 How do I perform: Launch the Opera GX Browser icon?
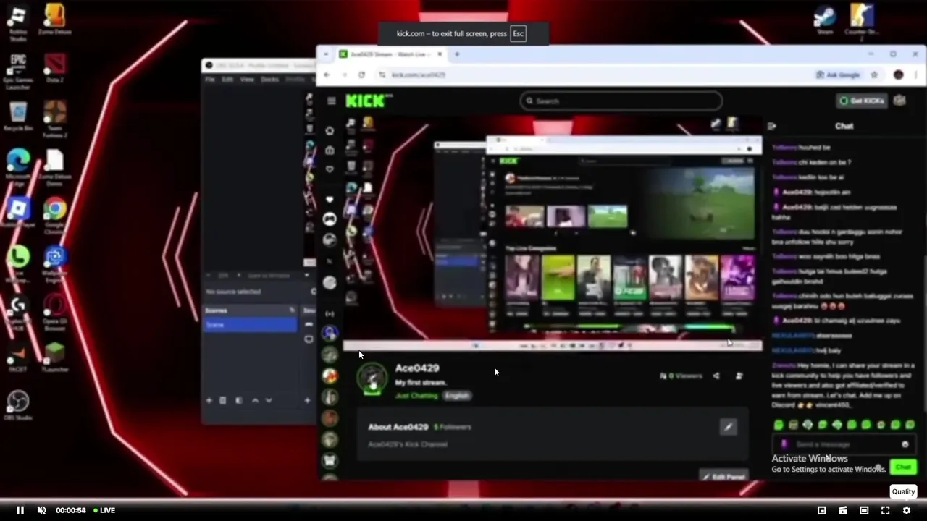pyautogui.click(x=55, y=313)
